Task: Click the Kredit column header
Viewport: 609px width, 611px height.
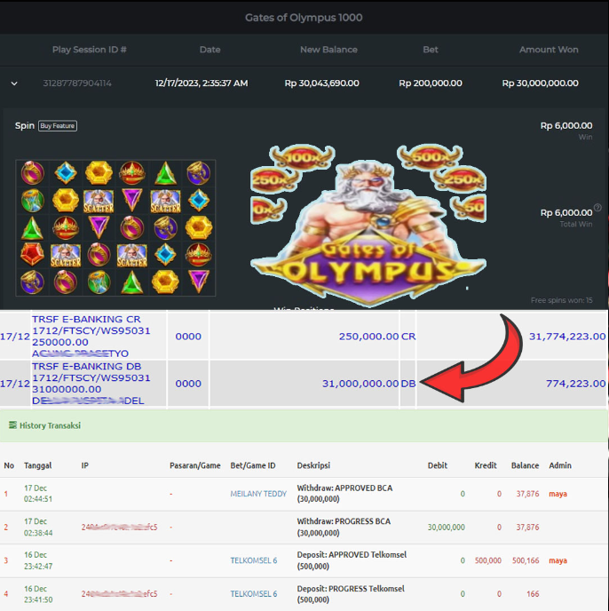Action: point(486,465)
